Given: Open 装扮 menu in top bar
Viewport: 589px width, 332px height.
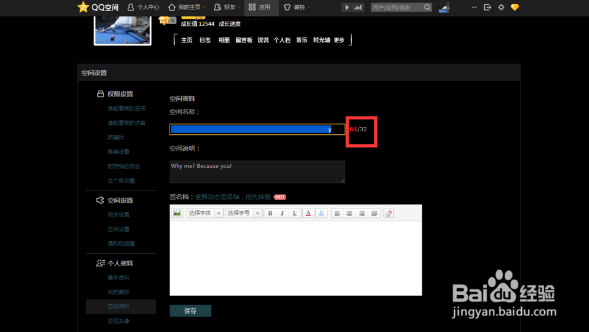Looking at the screenshot, I should [296, 7].
